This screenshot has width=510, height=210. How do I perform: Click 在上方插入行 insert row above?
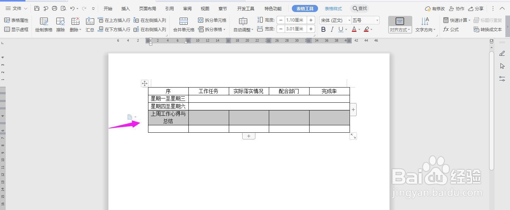(114, 20)
